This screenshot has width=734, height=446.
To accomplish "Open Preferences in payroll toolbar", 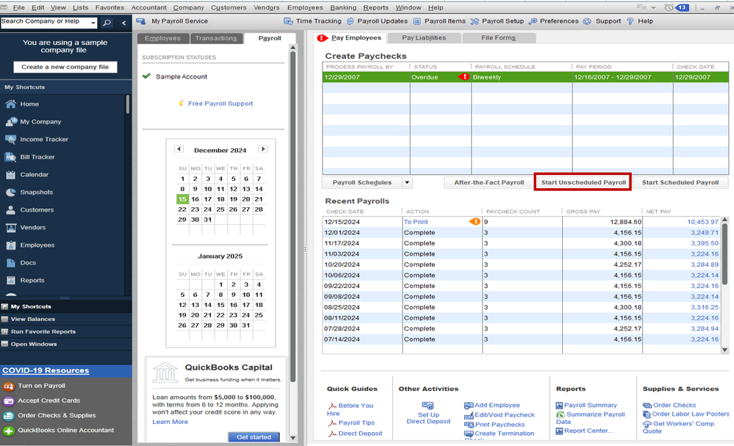I will click(x=553, y=21).
